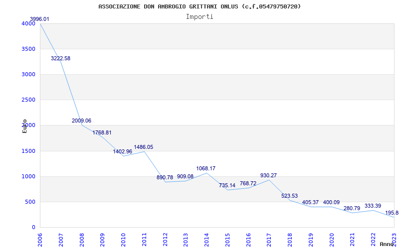The image size is (399, 249).
Task: Click the 2007 year axis label
Action: click(61, 240)
